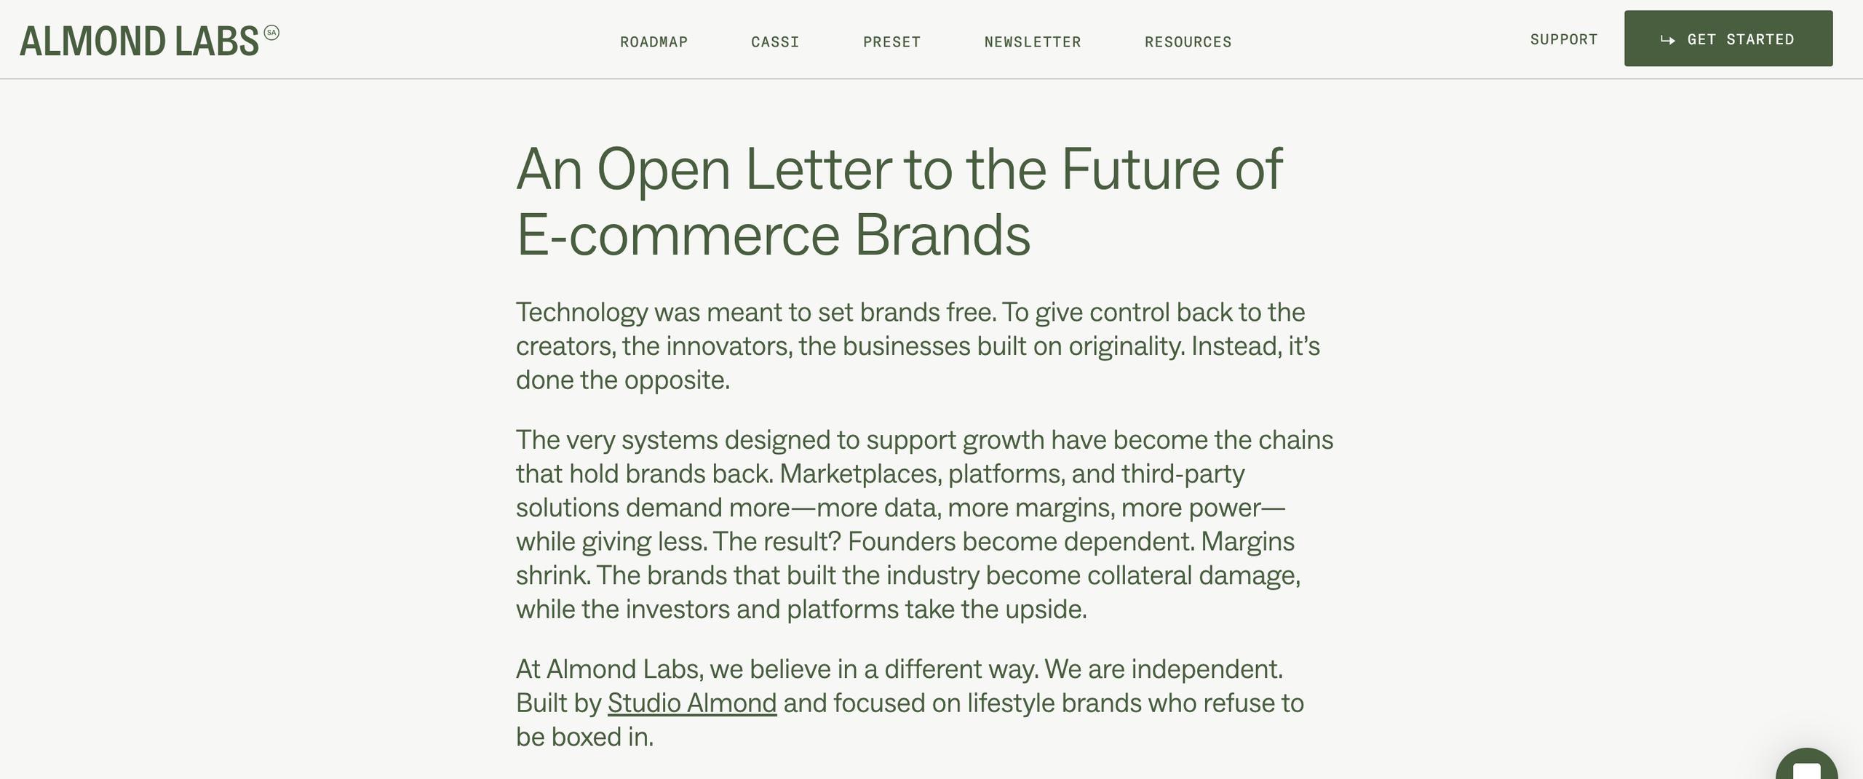Visit the Support link in the header

pos(1563,39)
